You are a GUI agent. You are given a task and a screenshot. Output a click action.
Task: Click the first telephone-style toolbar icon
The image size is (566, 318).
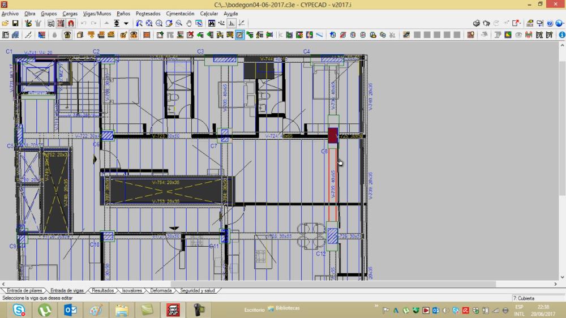(67, 35)
